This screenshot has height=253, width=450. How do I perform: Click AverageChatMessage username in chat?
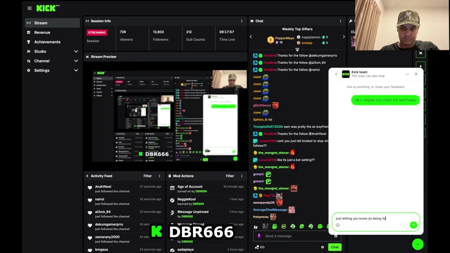pyautogui.click(x=270, y=210)
